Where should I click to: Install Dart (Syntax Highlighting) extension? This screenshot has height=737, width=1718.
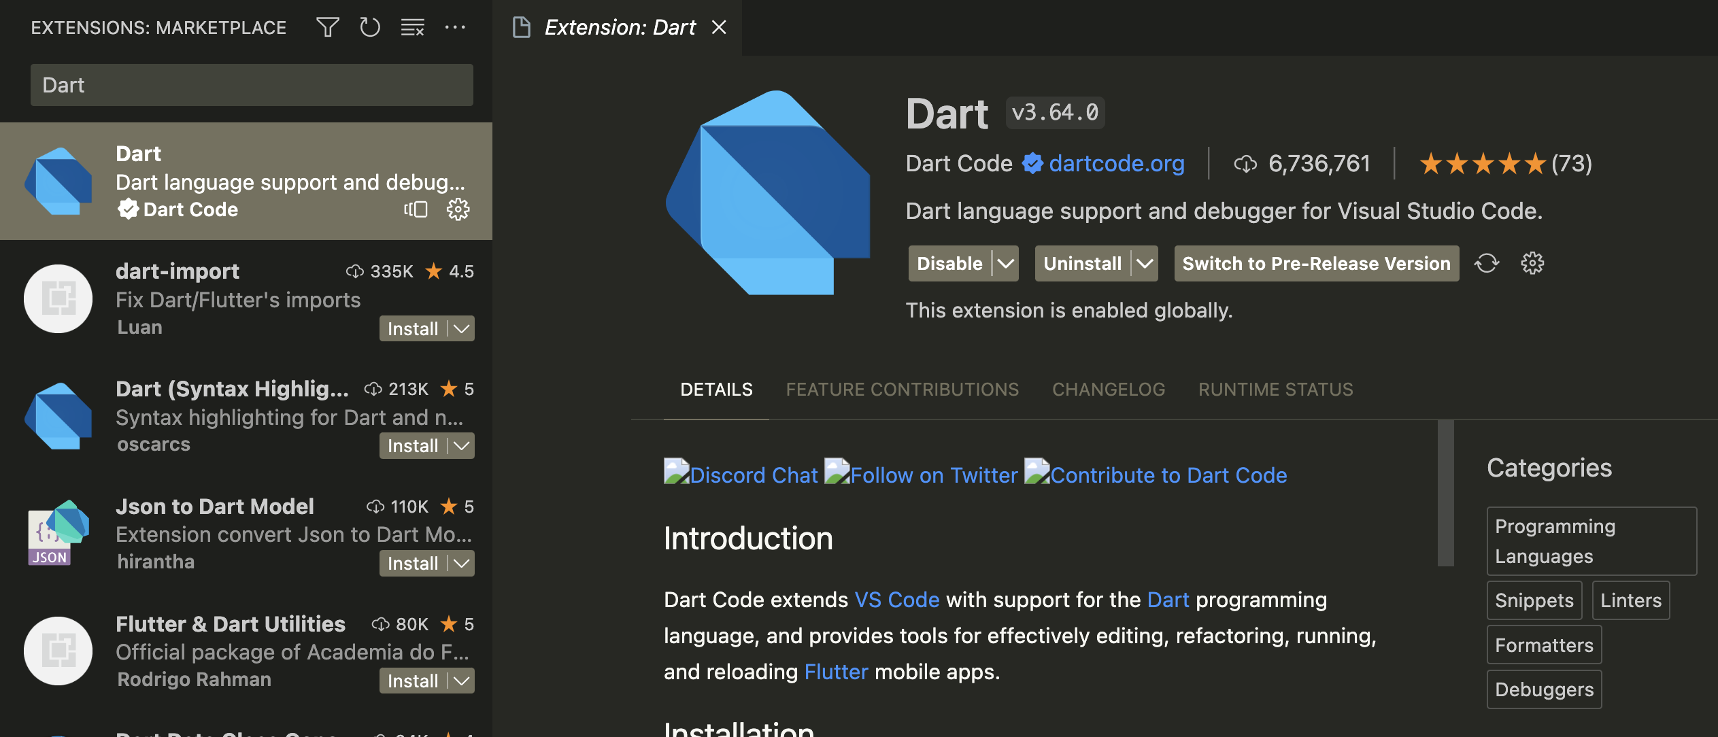tap(413, 446)
